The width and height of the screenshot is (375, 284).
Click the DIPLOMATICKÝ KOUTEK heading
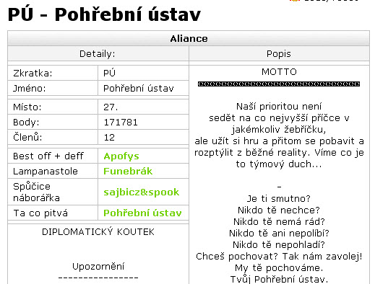[98, 232]
